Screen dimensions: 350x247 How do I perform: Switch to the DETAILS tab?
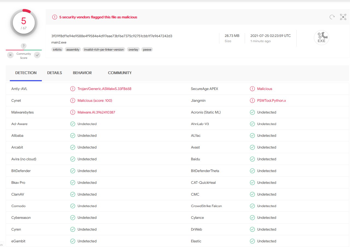click(54, 73)
